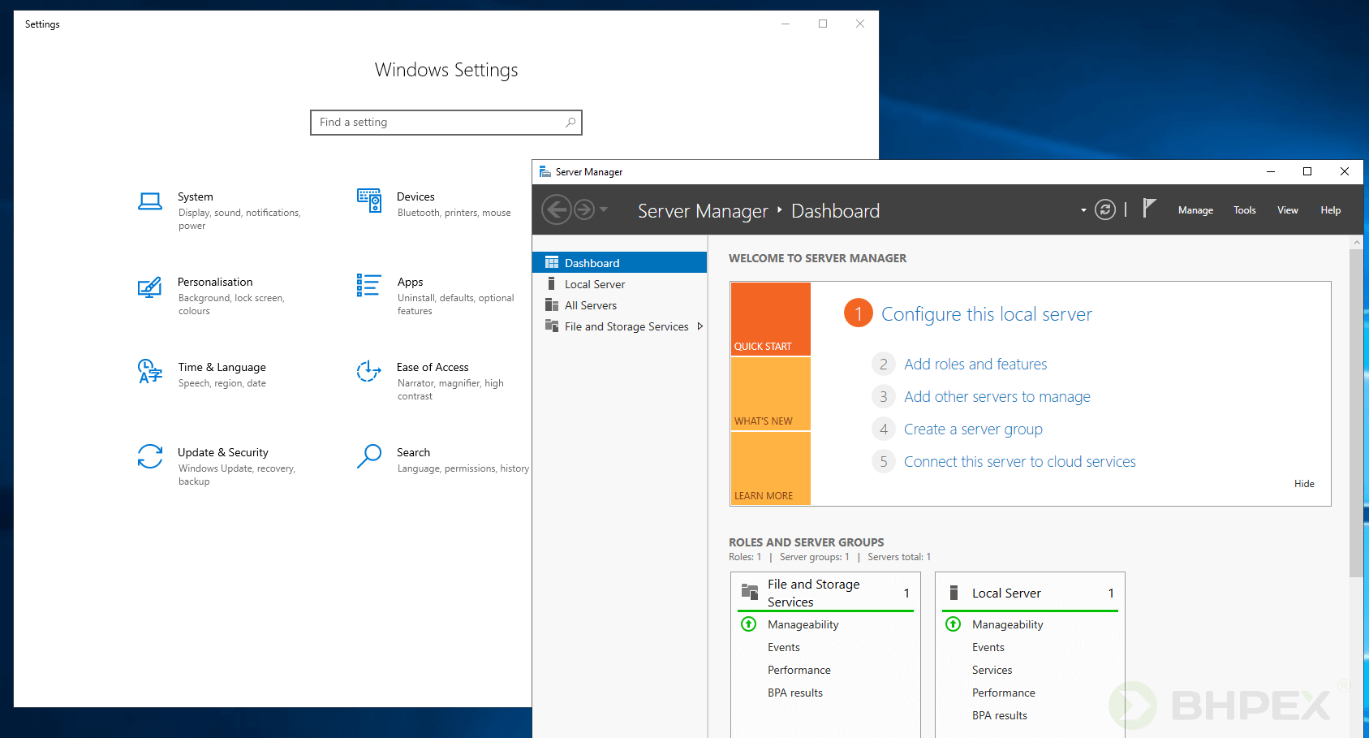Click green Manageability status icon in Local Server tile
Screen dimensions: 1369x738
click(x=954, y=624)
